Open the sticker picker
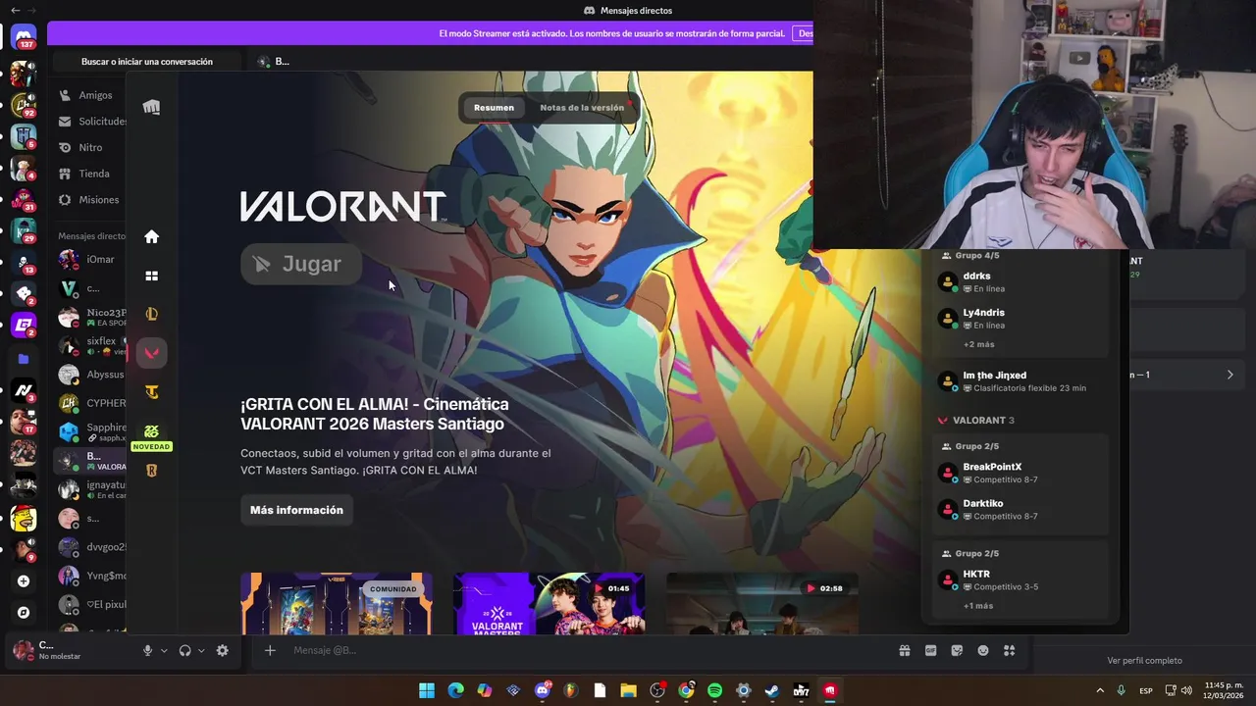 [957, 650]
